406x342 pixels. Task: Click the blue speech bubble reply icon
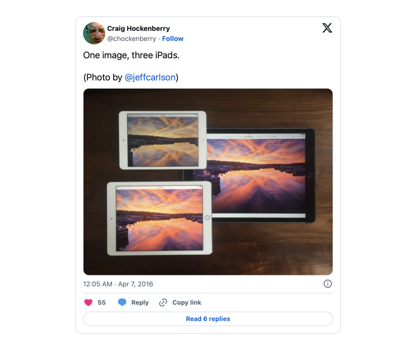coord(122,303)
